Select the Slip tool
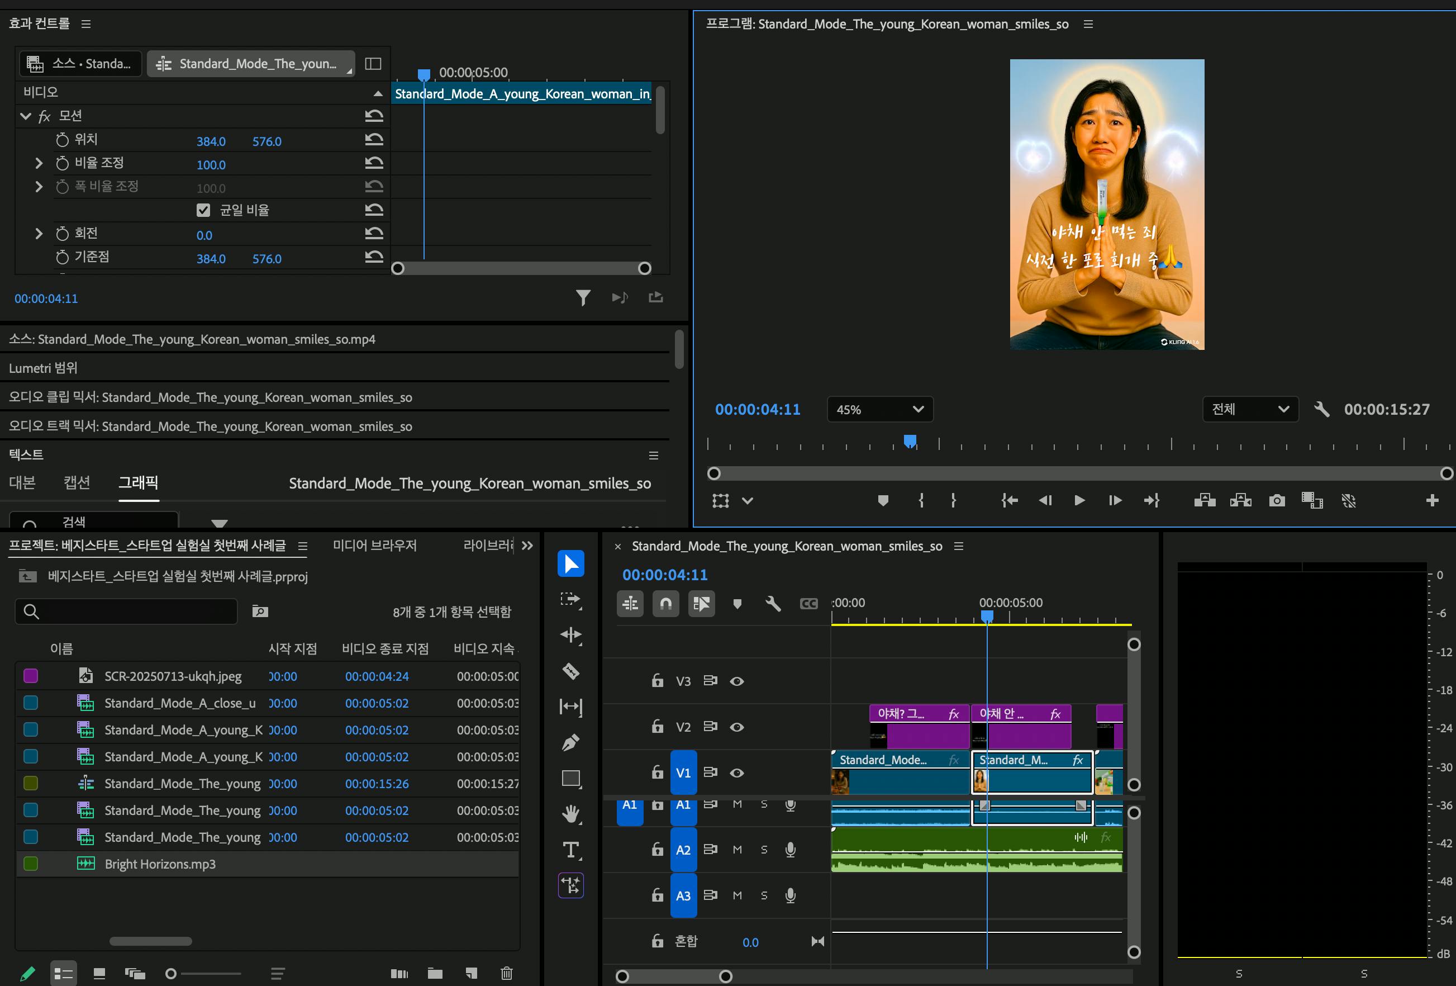Image resolution: width=1456 pixels, height=986 pixels. [571, 707]
